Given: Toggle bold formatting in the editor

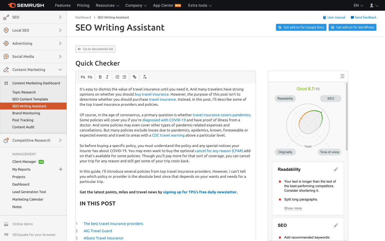Looking at the screenshot, I should point(100,77).
